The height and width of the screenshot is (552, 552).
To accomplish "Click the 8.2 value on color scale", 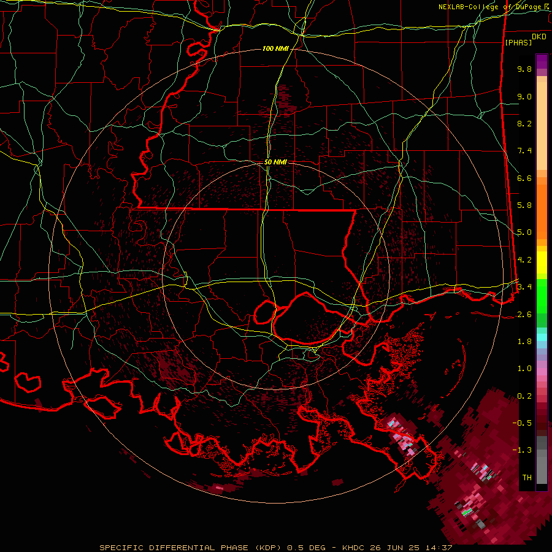I will click(524, 123).
